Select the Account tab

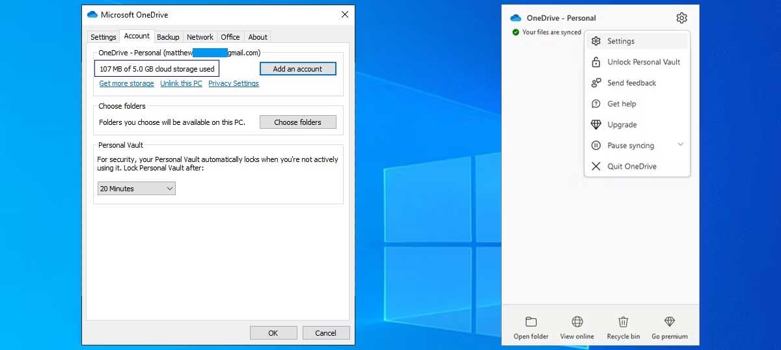(137, 36)
